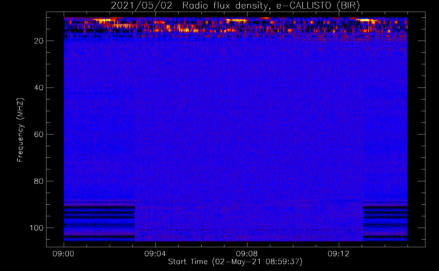Click the 09:04 time tick label
439x271 pixels.
155,254
